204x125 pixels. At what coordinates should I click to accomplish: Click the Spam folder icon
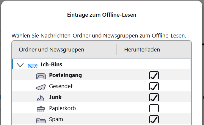[x=40, y=120]
